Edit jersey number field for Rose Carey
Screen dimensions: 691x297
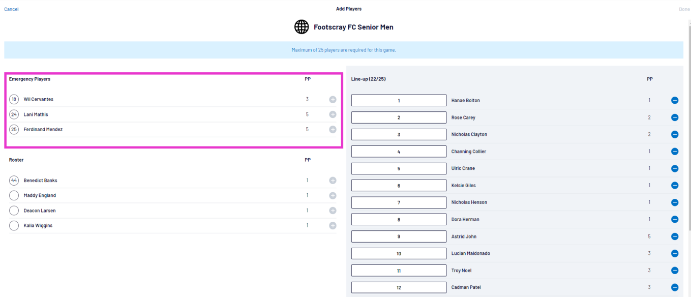pos(399,117)
